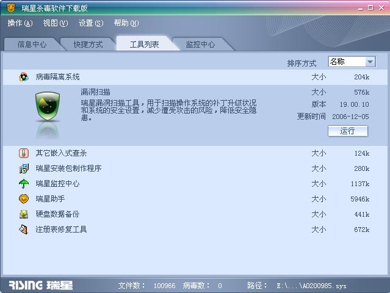Click the 5946k size value
The height and width of the screenshot is (293, 390).
coord(360,199)
